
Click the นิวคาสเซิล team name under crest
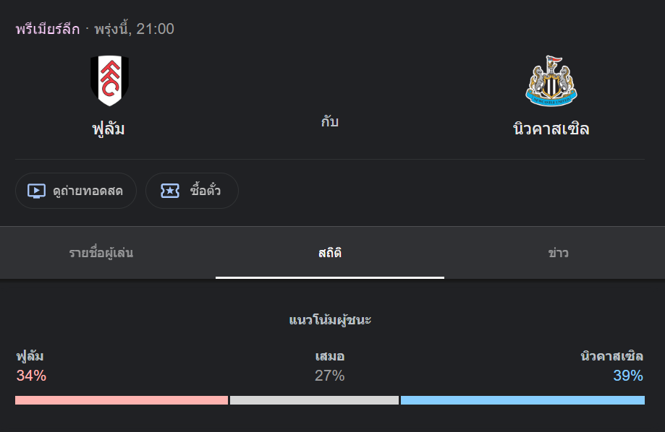tap(551, 129)
